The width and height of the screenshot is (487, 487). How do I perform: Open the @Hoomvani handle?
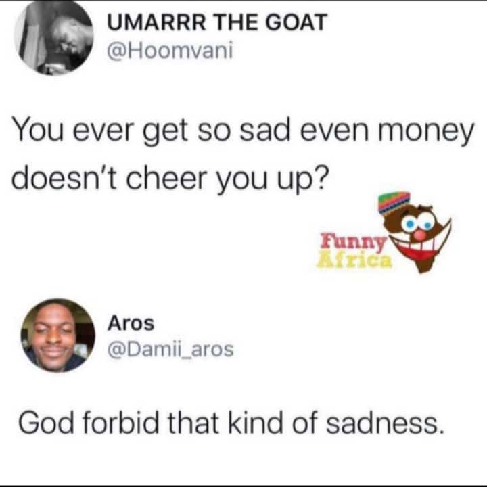pyautogui.click(x=170, y=51)
